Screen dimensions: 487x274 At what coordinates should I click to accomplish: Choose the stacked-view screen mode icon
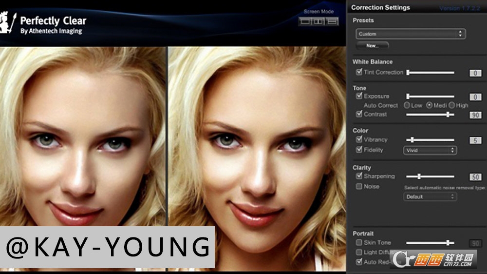coord(332,21)
